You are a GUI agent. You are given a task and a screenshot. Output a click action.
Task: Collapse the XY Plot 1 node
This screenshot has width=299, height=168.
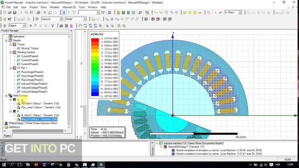point(11,68)
